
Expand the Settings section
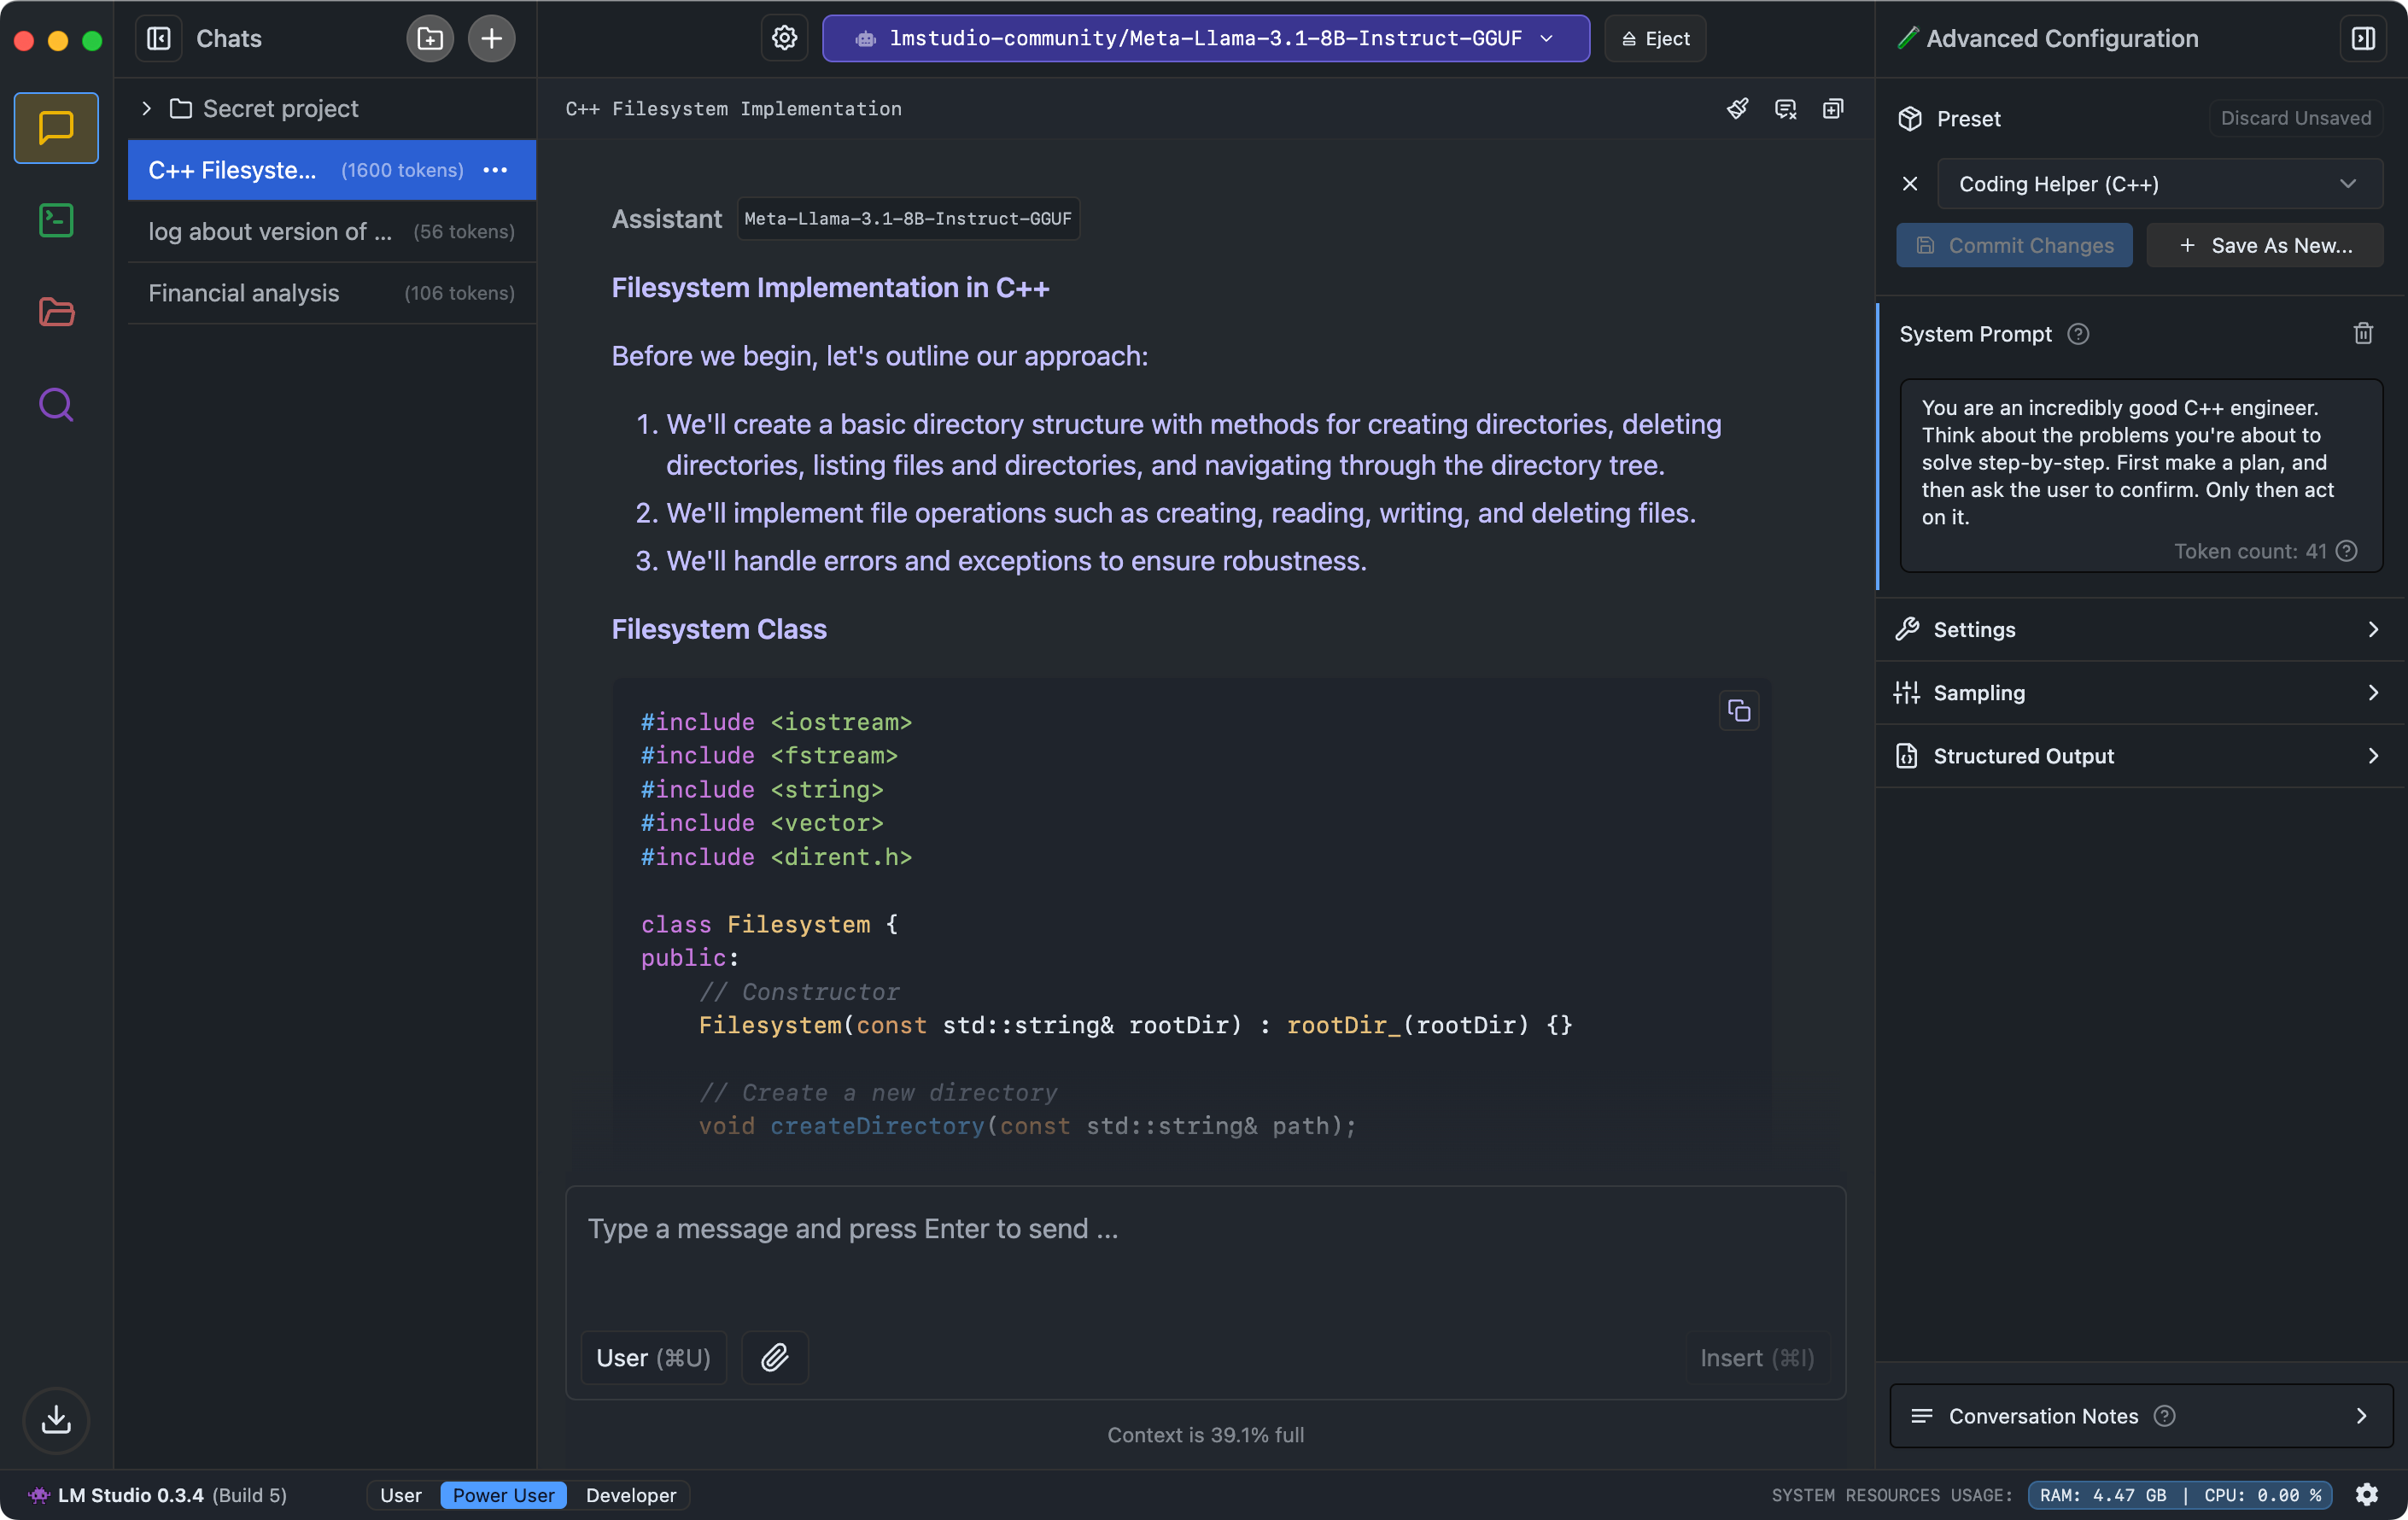(2136, 627)
